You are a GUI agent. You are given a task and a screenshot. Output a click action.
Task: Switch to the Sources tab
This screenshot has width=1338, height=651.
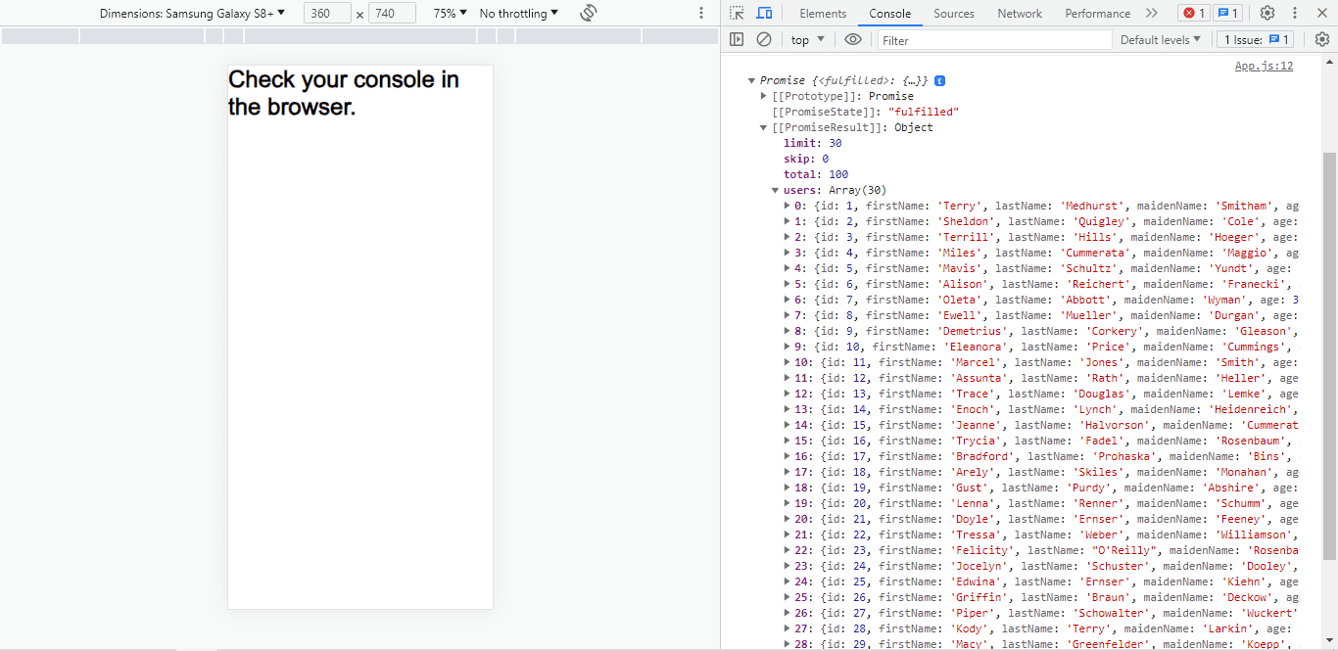(x=954, y=14)
